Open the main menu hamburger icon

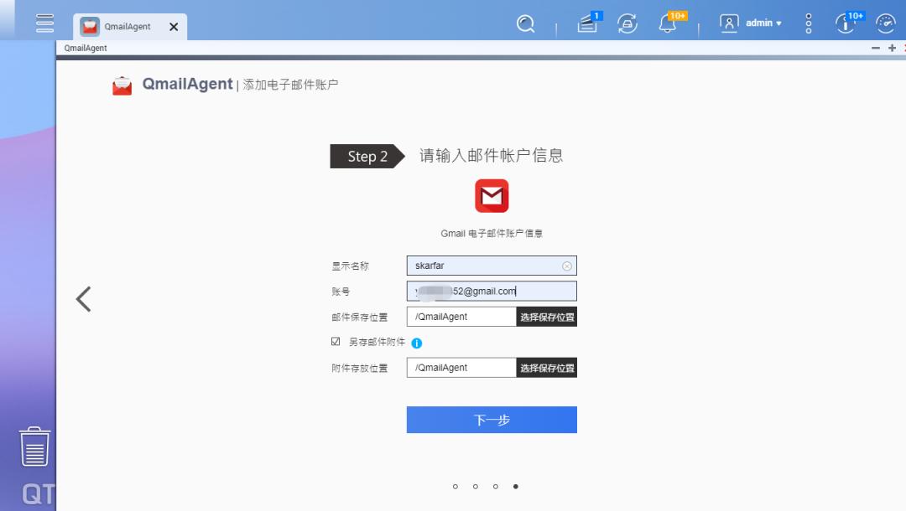44,23
